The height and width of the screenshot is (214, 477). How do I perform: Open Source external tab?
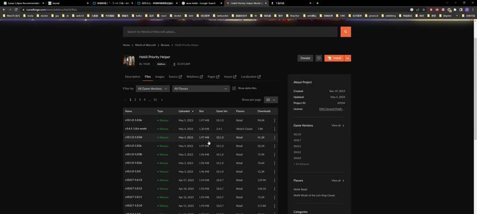175,77
